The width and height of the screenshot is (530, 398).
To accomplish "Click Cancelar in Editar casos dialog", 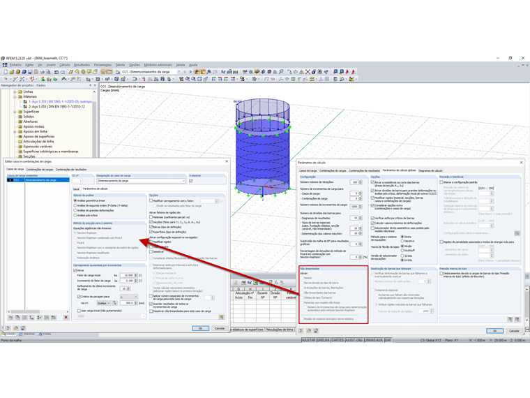I will click(x=220, y=328).
